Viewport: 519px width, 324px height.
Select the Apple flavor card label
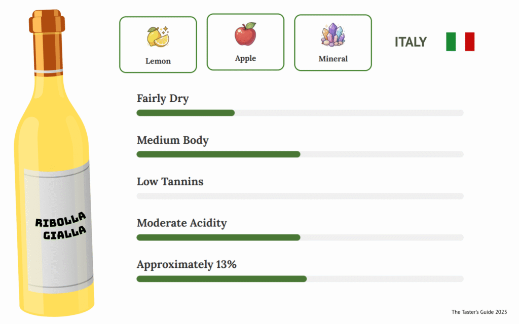point(245,58)
